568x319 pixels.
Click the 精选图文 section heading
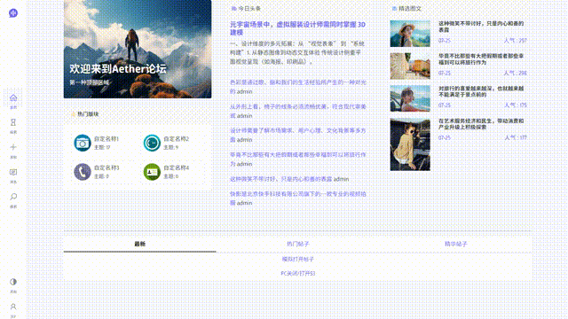pyautogui.click(x=410, y=9)
